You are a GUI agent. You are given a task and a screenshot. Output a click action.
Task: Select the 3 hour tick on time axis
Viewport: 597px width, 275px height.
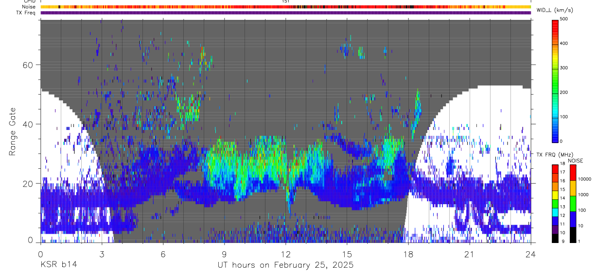(102, 254)
